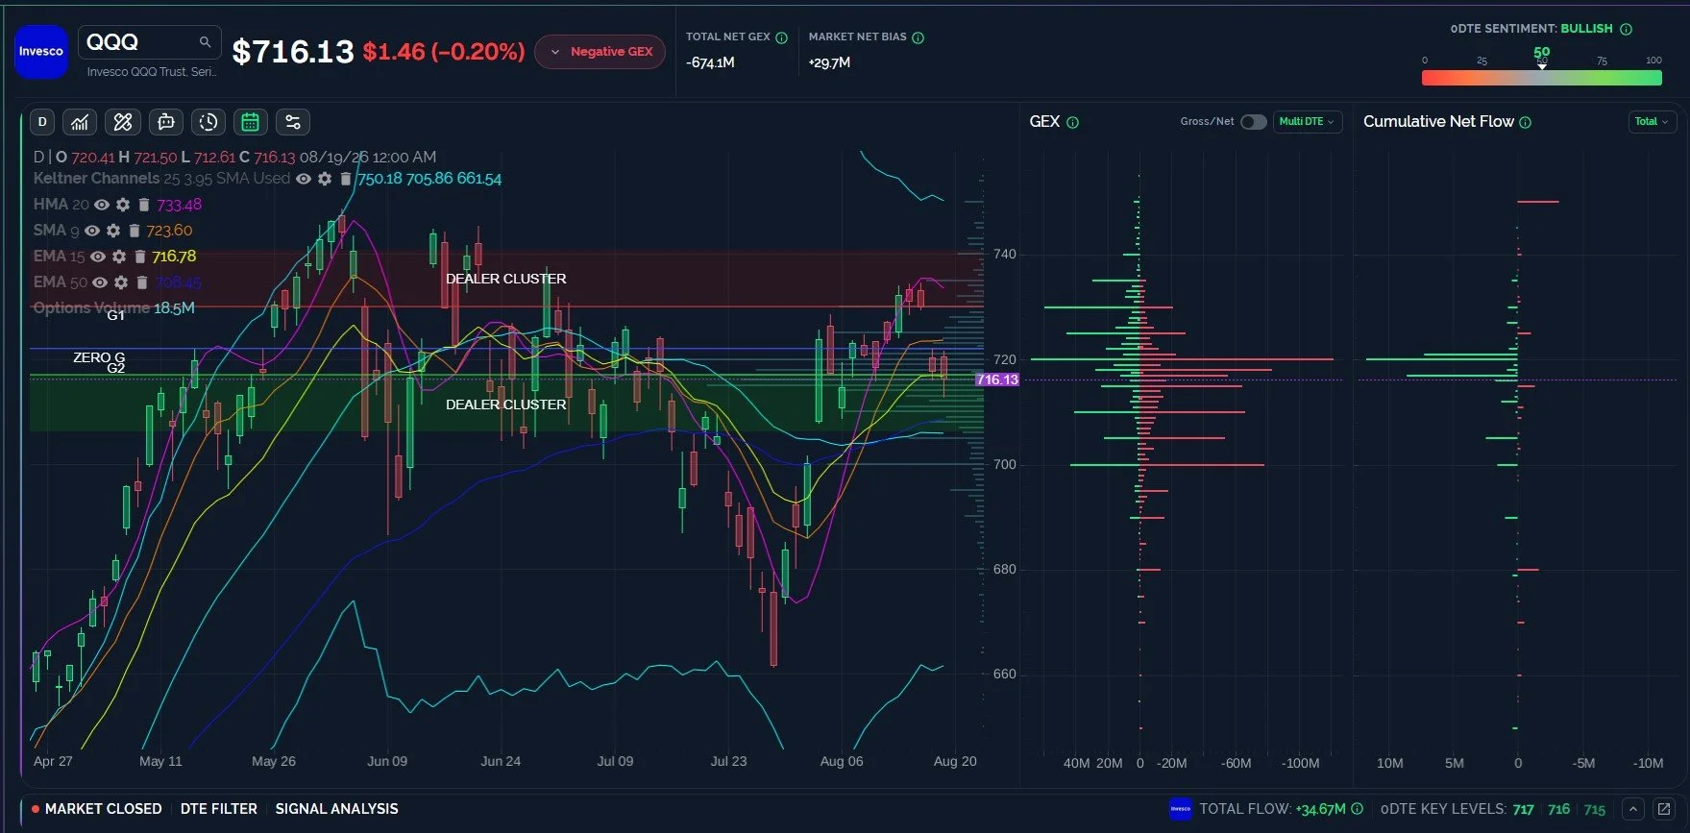Toggle the Gross/Net GEX switch
The image size is (1690, 833).
tap(1254, 122)
